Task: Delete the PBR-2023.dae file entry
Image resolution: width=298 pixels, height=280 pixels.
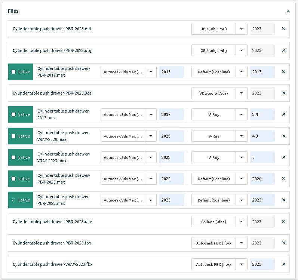Action: coord(283,222)
